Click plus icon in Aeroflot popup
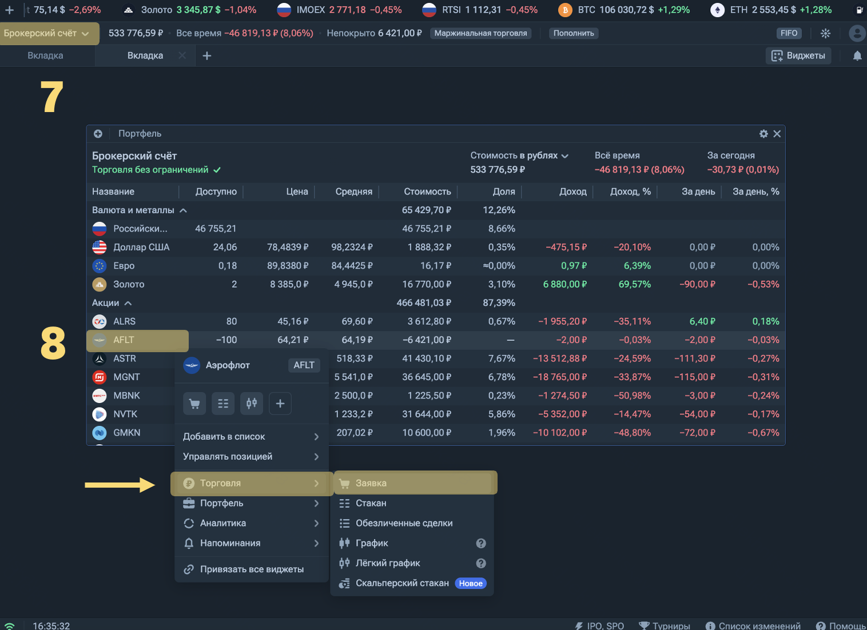 (280, 404)
